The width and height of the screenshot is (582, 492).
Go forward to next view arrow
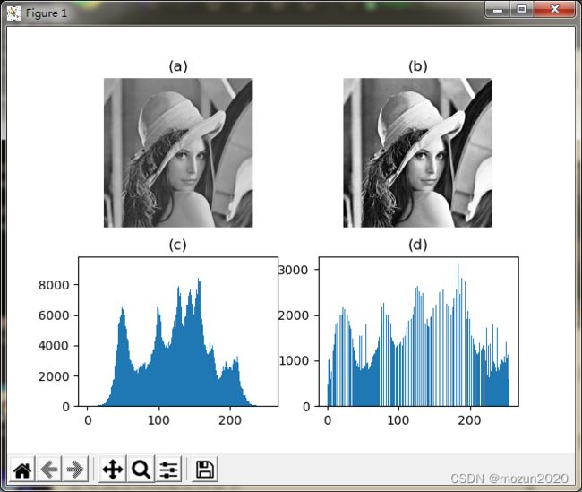tap(75, 470)
